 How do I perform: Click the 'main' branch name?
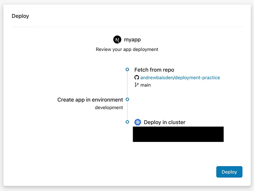click(145, 85)
